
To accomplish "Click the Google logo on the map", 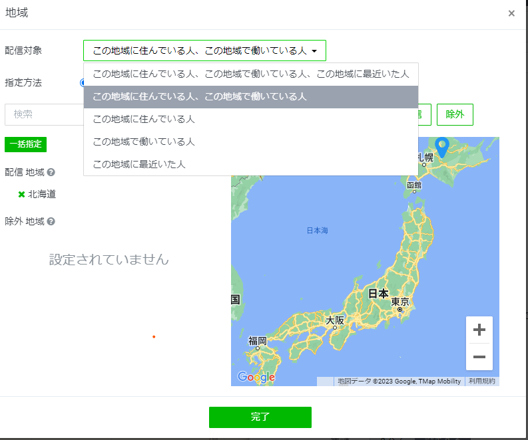I will 256,377.
